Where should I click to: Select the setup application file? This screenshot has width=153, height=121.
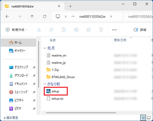pos(53,91)
